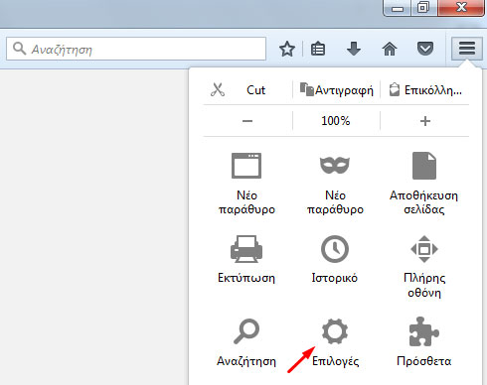
Task: Minimize the browser window
Action: coord(398,8)
